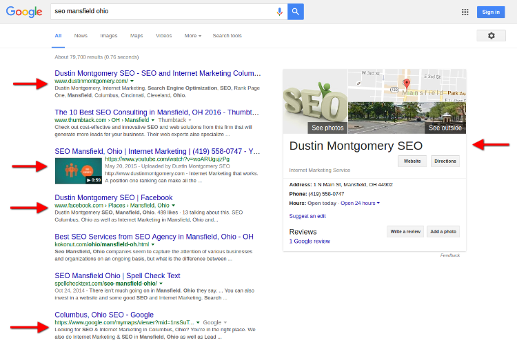Click Write a review button

click(x=405, y=232)
